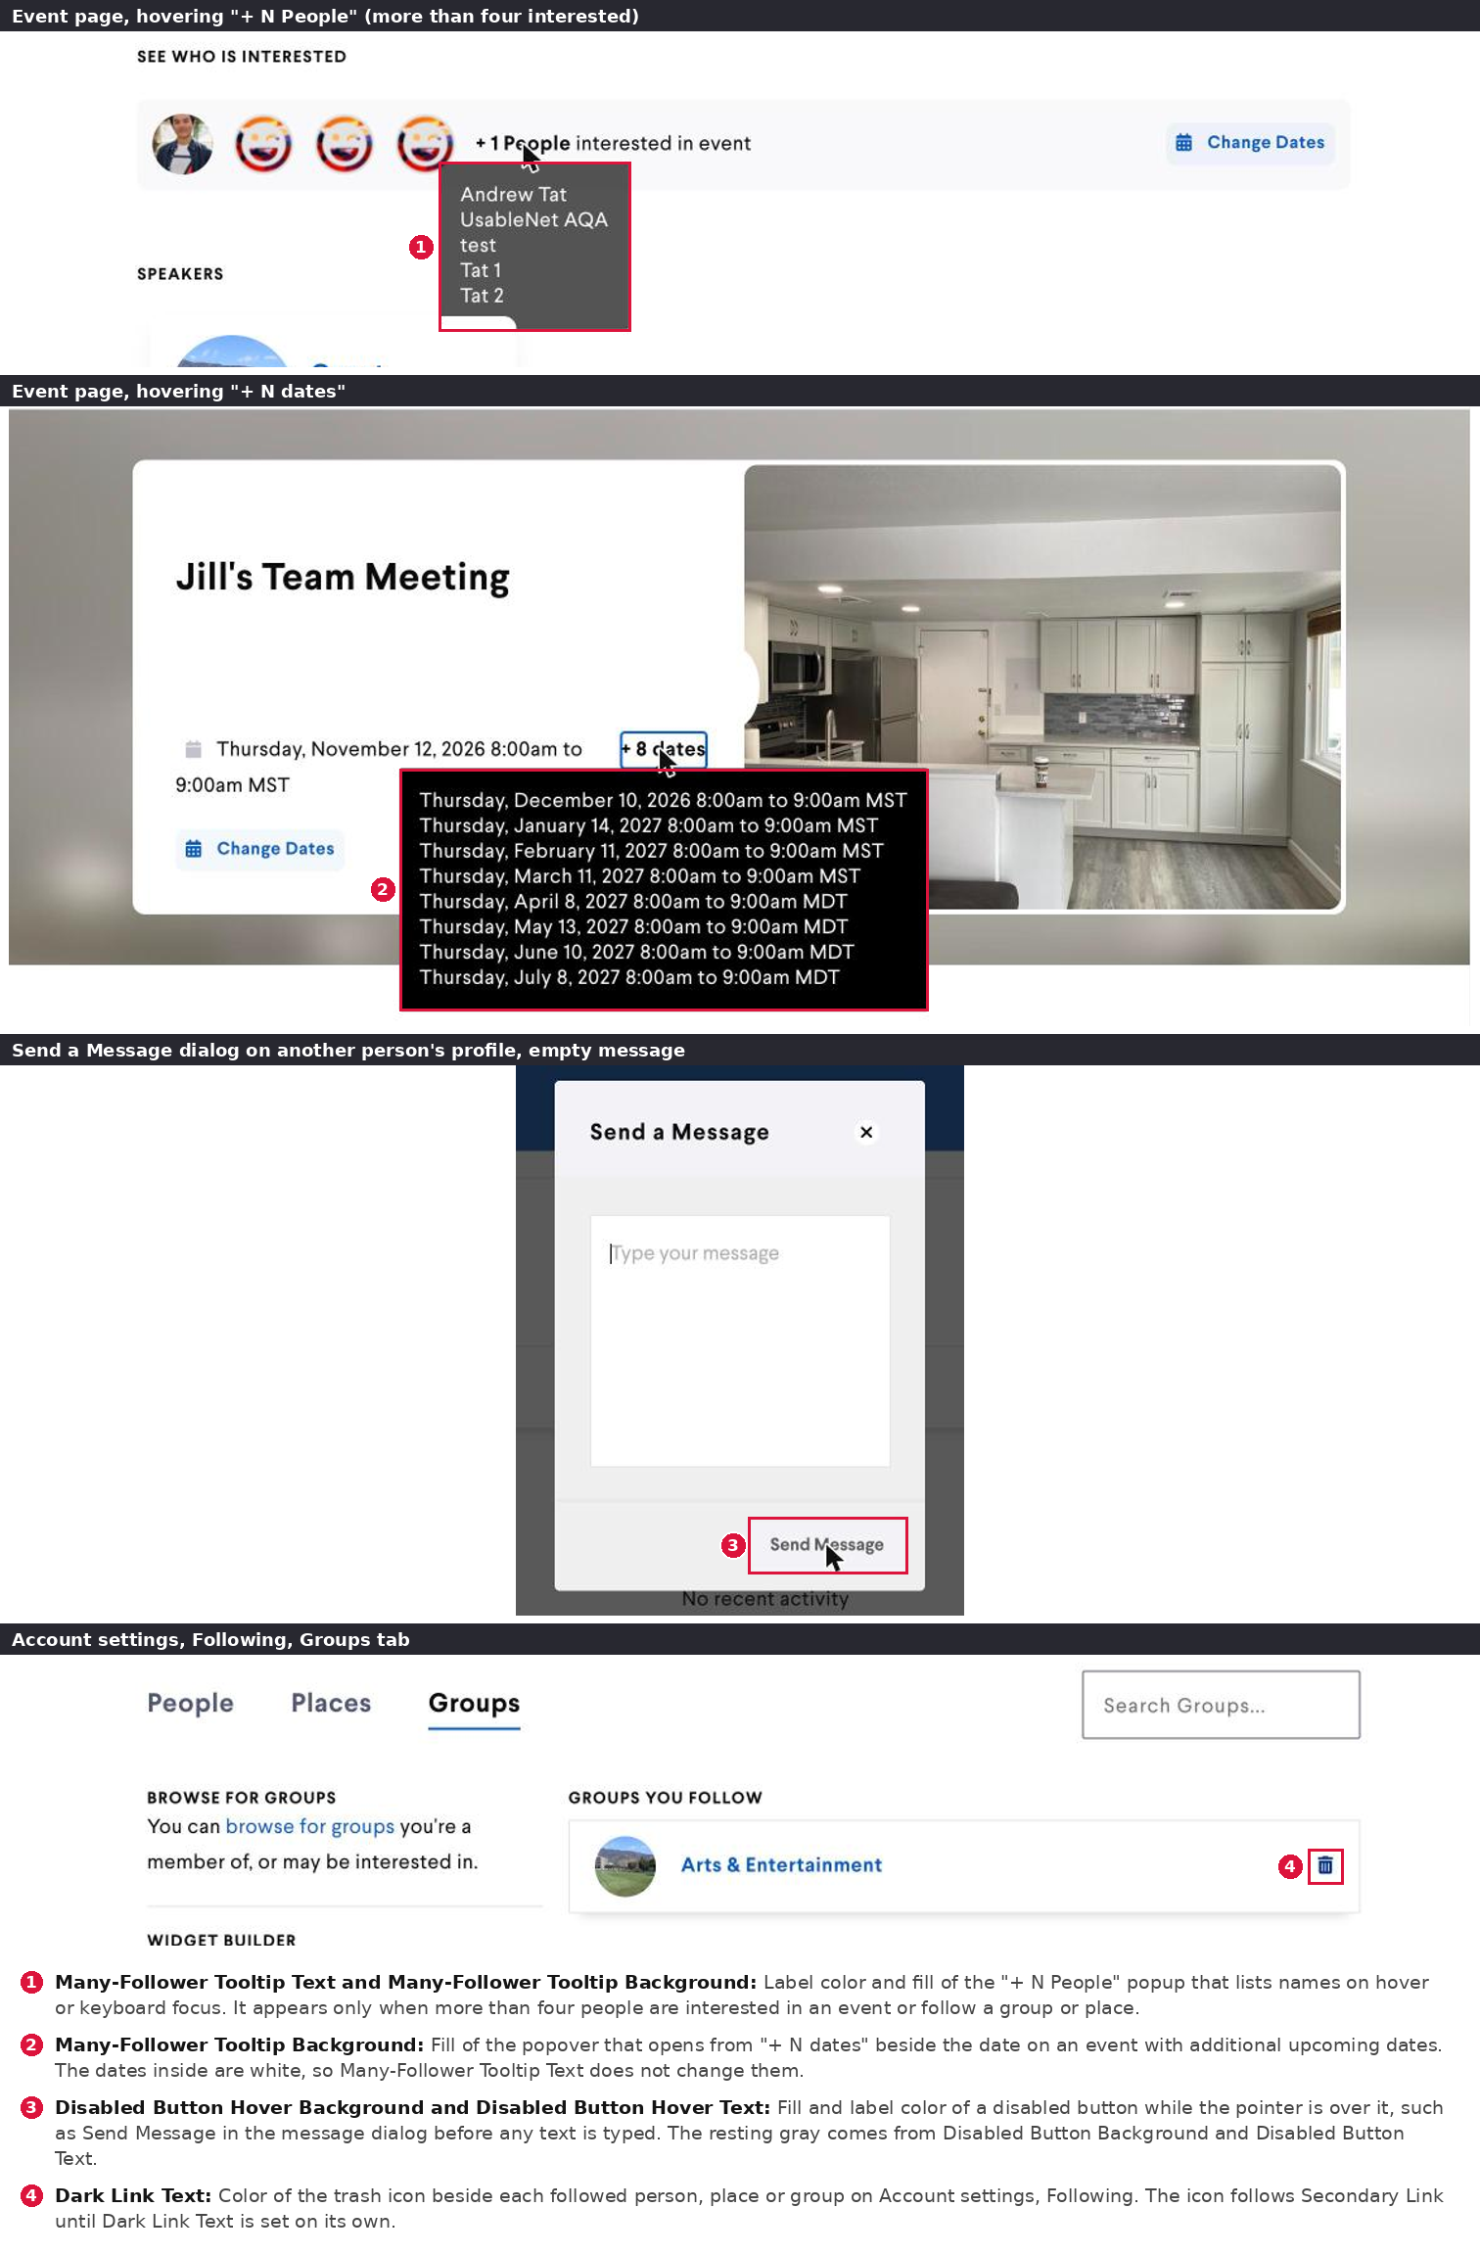Click "Thursday, July 8, 2027" date row
Viewport: 1480px width, 2255px height.
click(629, 978)
